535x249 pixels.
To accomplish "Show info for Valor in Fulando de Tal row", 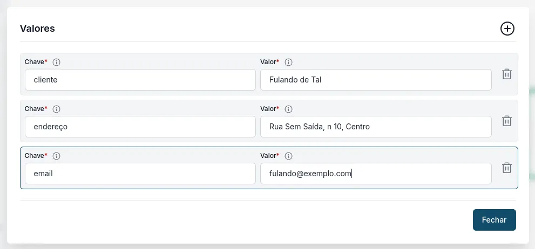I will pyautogui.click(x=289, y=63).
